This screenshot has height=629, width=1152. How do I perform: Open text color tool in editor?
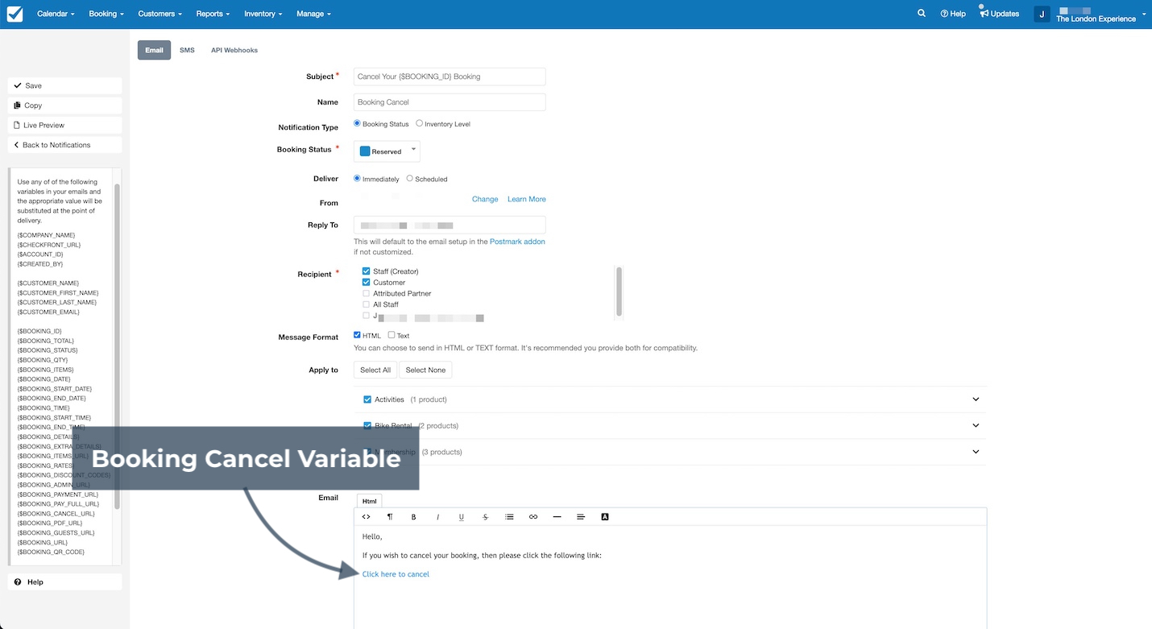(x=604, y=517)
